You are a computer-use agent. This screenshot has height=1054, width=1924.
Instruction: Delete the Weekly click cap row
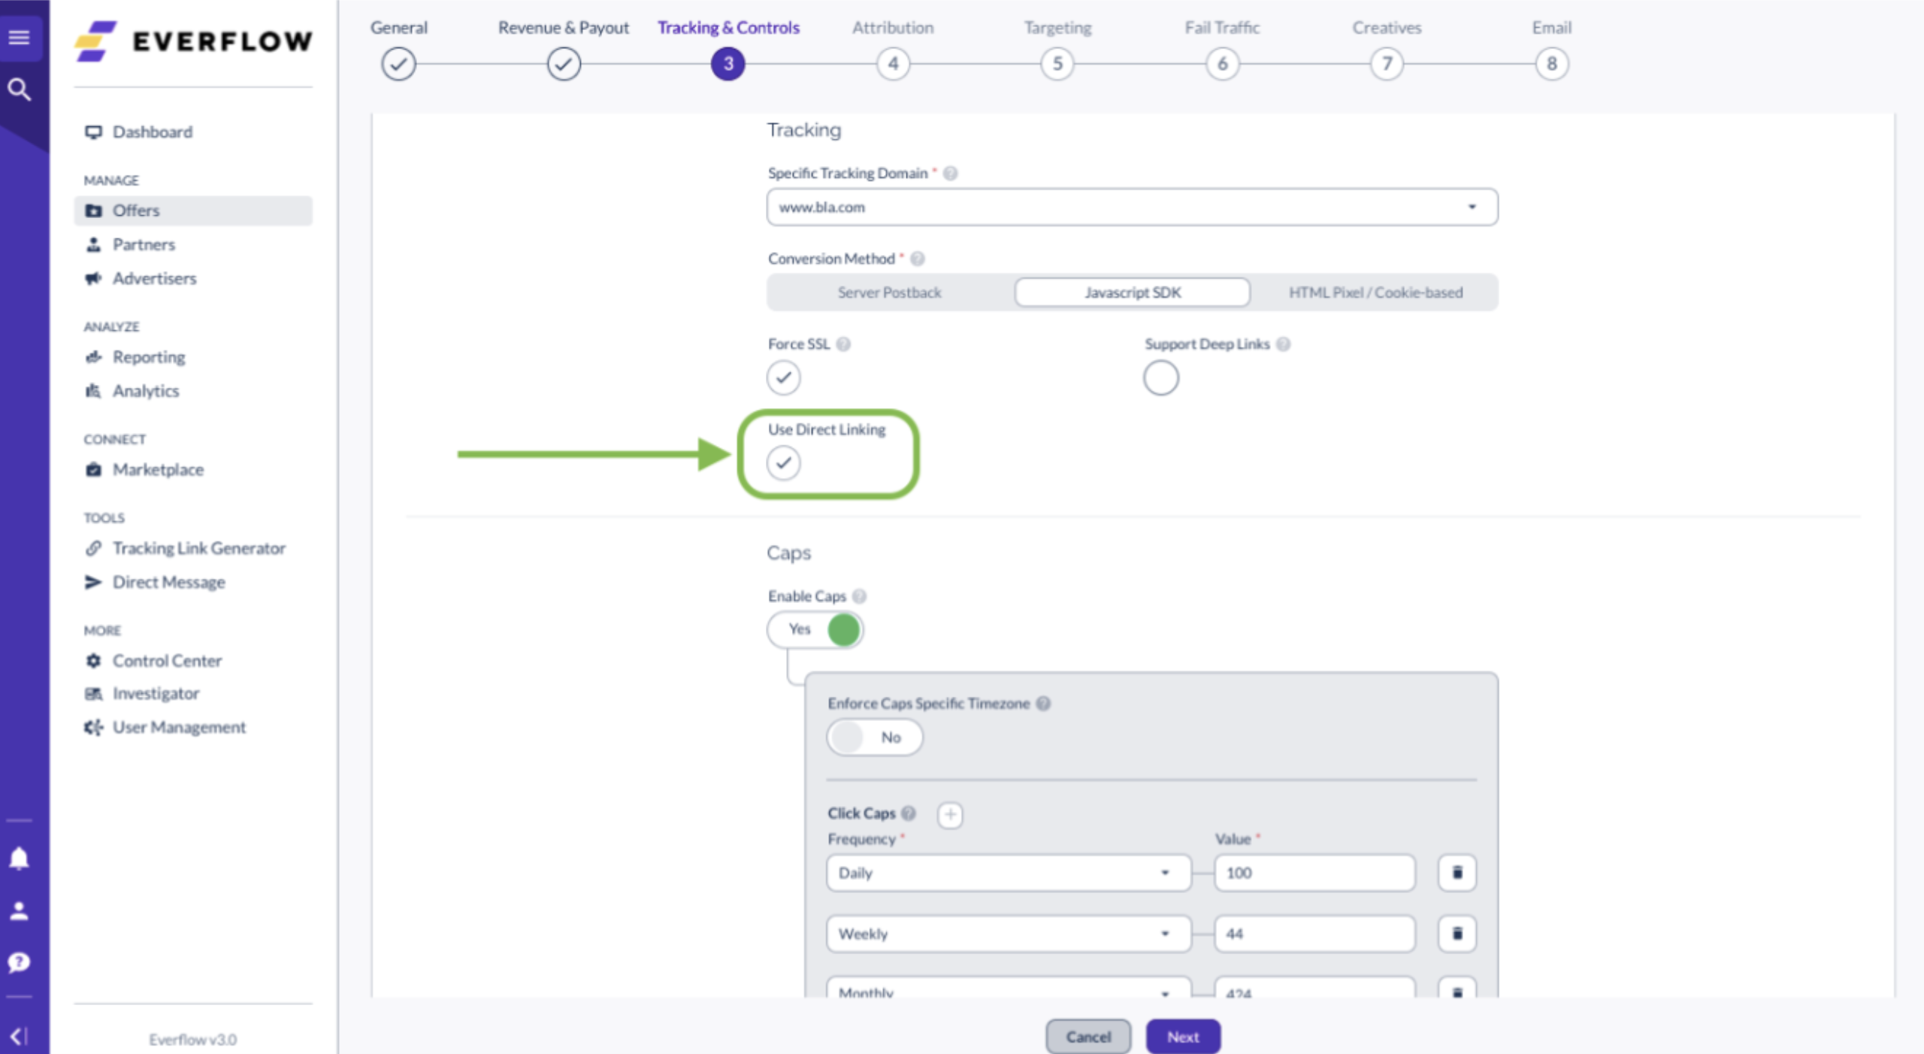[x=1457, y=934]
